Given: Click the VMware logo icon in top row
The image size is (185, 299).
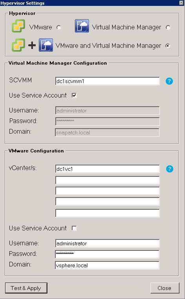Looking at the screenshot, I should click(18, 26).
